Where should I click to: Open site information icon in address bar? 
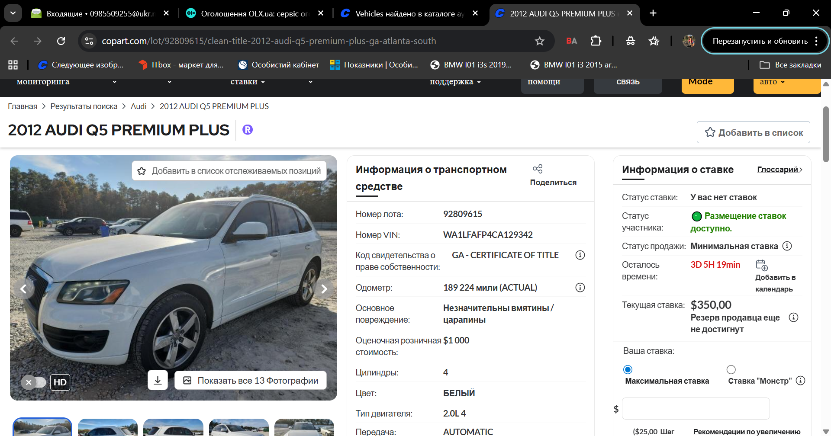(89, 41)
